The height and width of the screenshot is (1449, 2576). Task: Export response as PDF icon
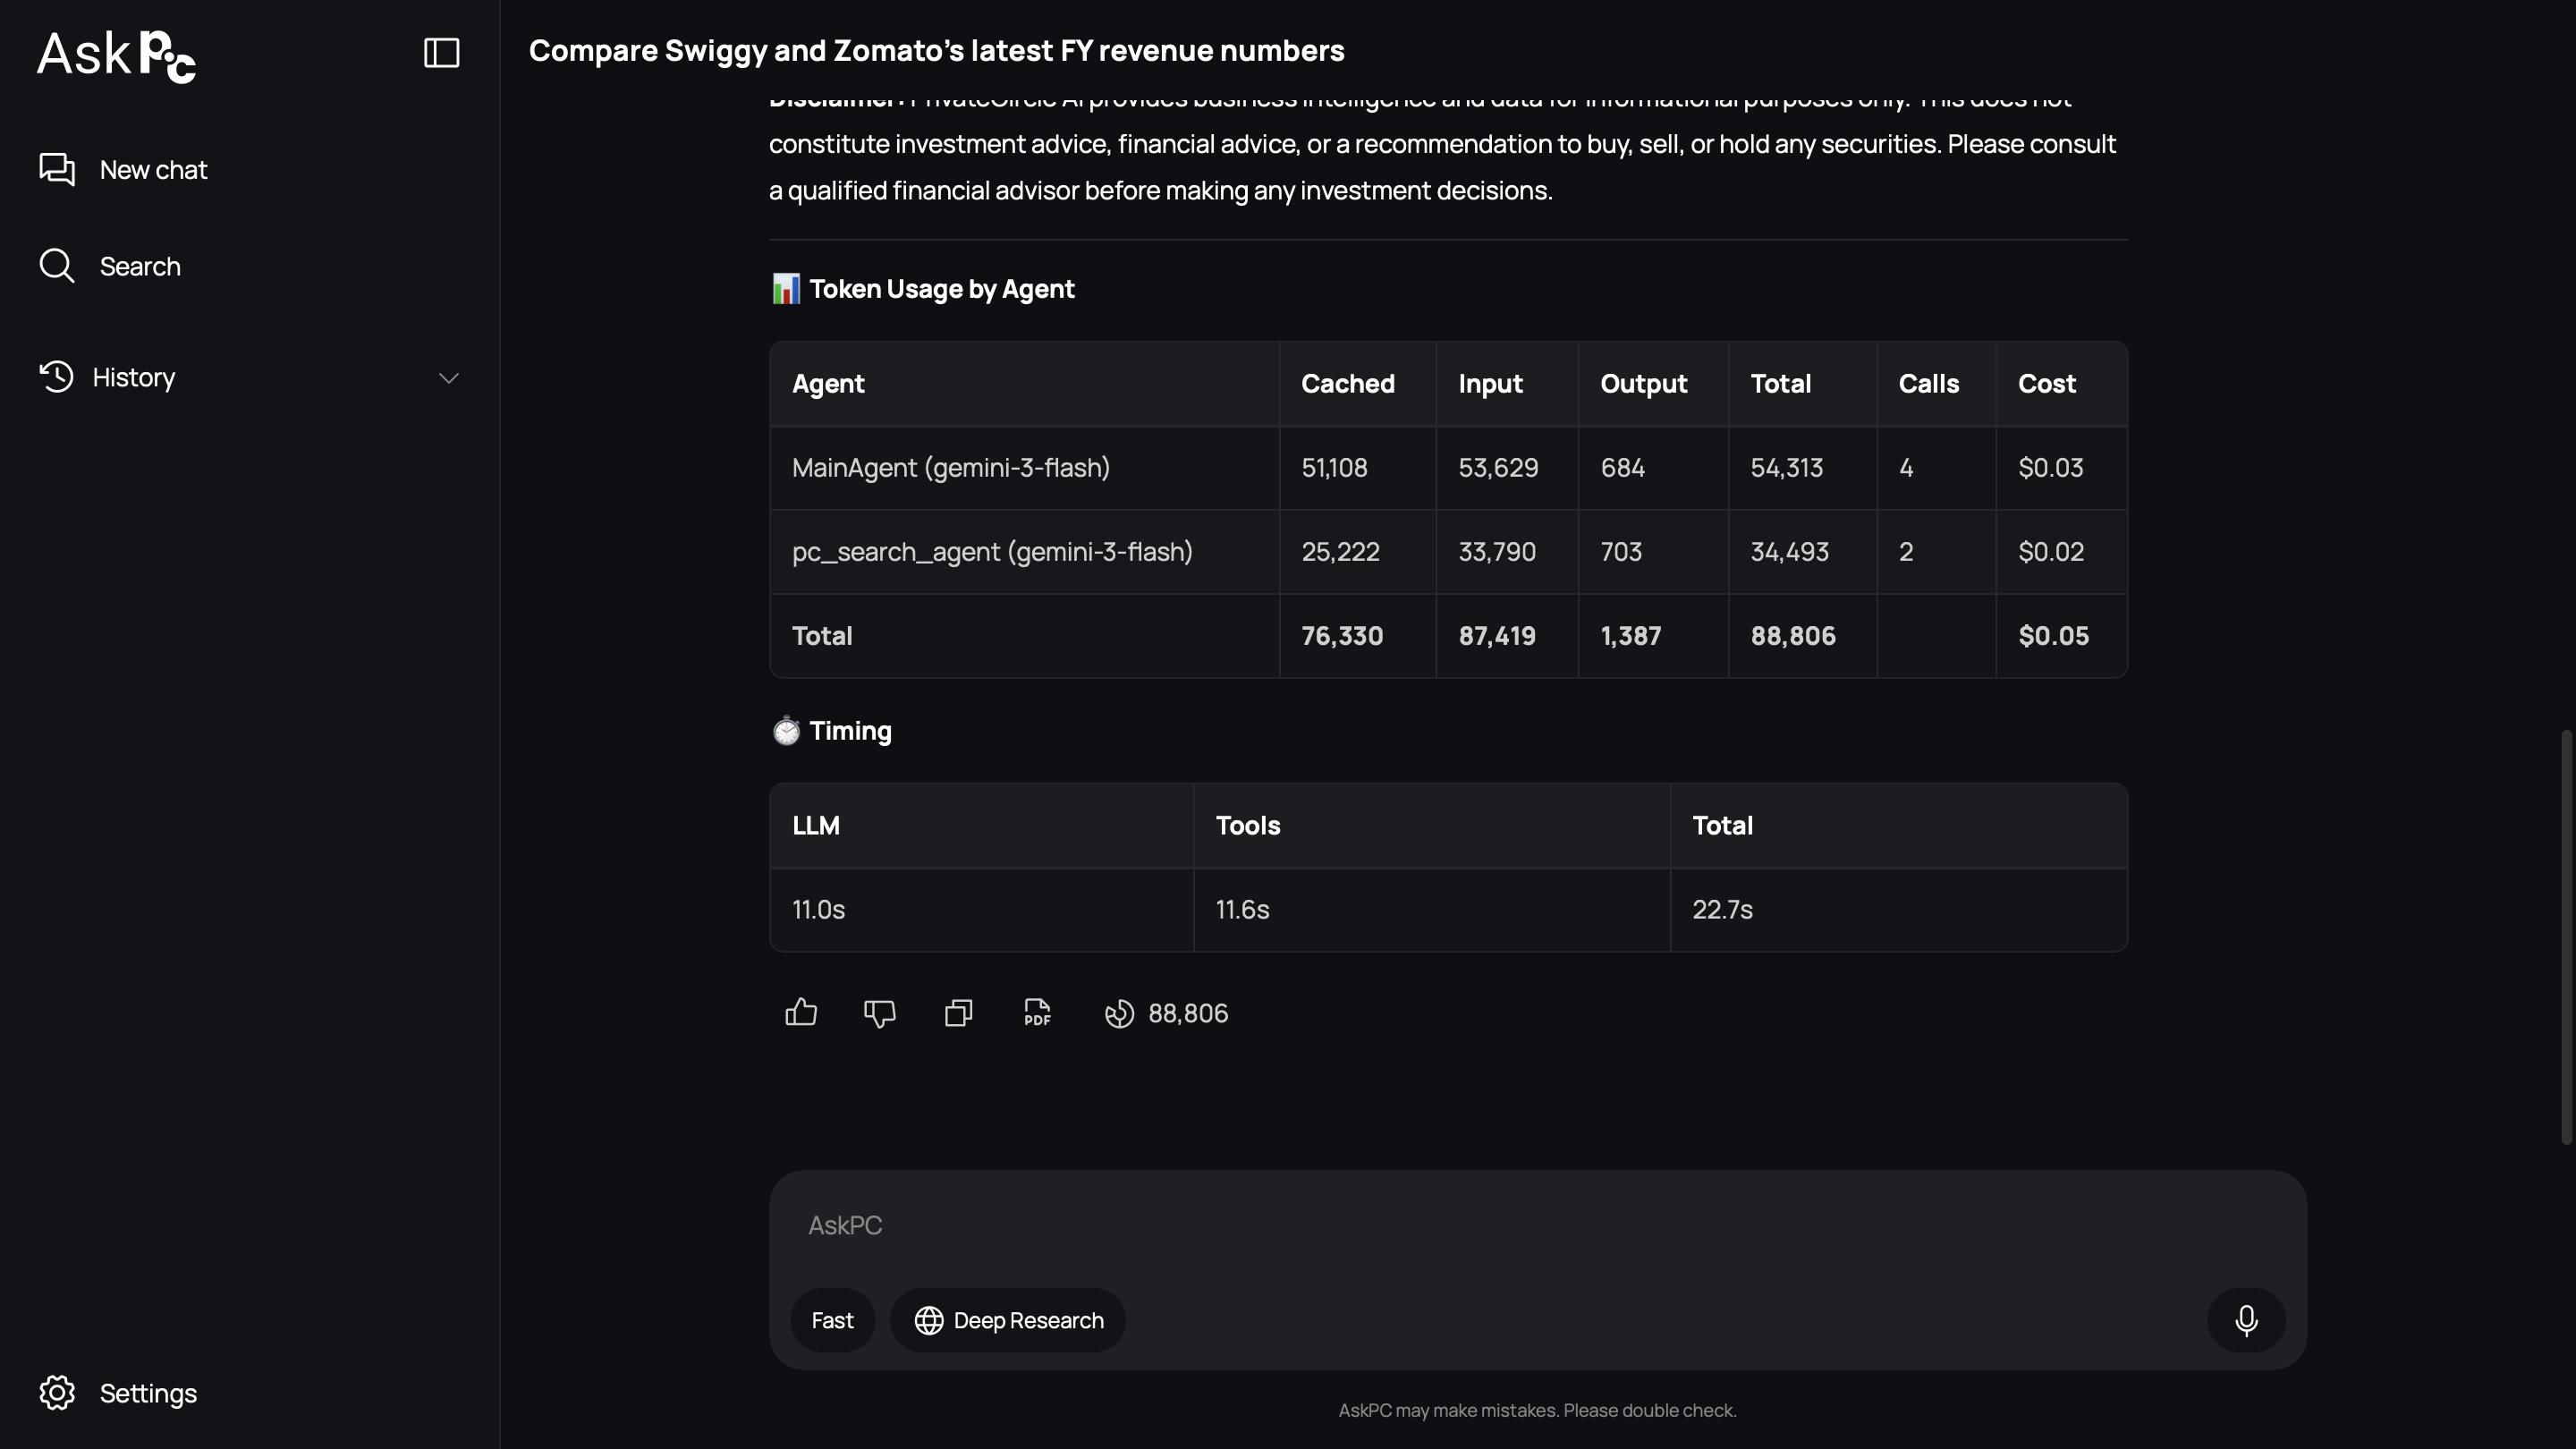point(1038,1013)
